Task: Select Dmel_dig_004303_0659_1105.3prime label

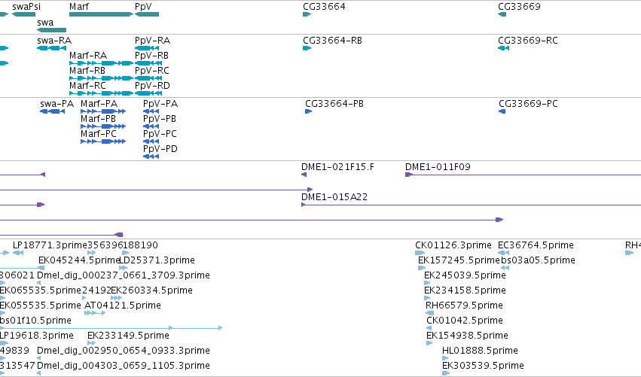Action: (124, 366)
